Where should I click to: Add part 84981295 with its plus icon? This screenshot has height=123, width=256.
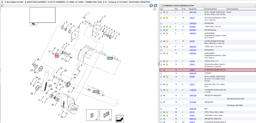161,109
